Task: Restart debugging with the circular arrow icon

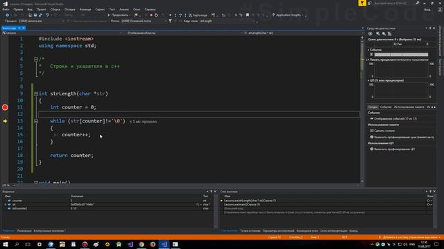Action: 156,15
